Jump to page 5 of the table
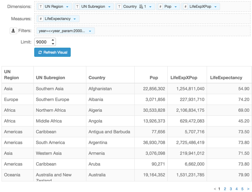The width and height of the screenshot is (252, 192). point(242,189)
